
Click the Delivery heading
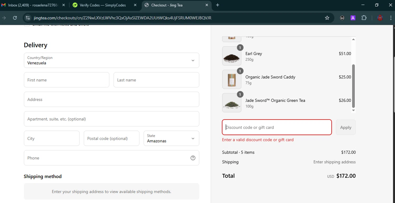[36, 45]
